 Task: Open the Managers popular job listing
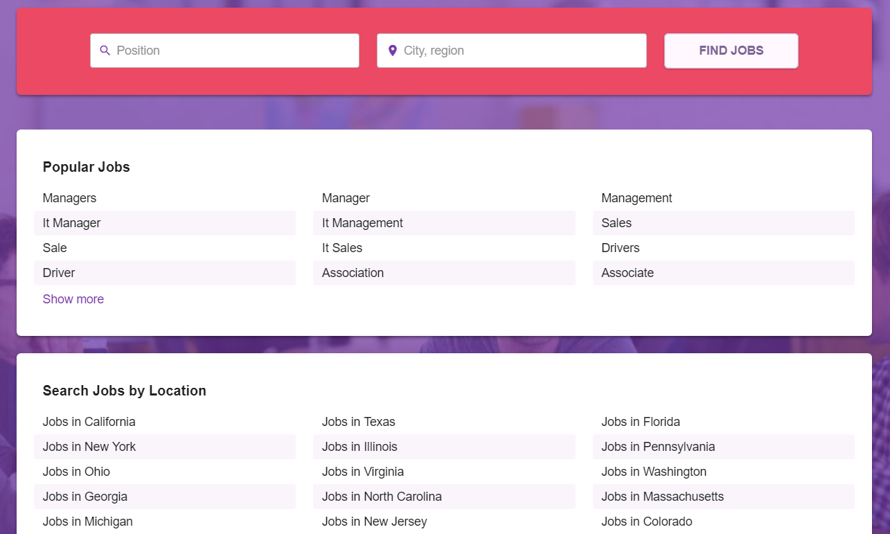tap(69, 197)
